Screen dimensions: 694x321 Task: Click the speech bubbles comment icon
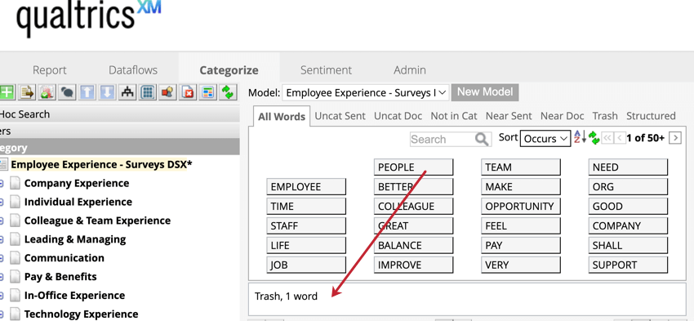click(x=67, y=92)
